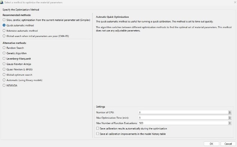Select the Gauss-Newton-Armijo method
This screenshot has height=147, width=237.
4,63
